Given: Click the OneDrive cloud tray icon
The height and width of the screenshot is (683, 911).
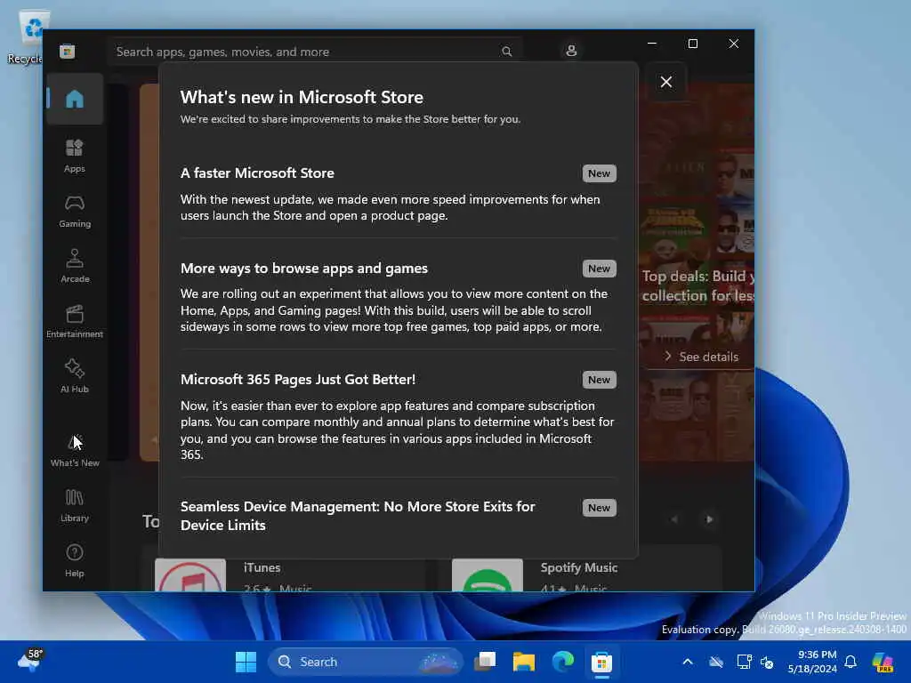Looking at the screenshot, I should click(x=716, y=662).
